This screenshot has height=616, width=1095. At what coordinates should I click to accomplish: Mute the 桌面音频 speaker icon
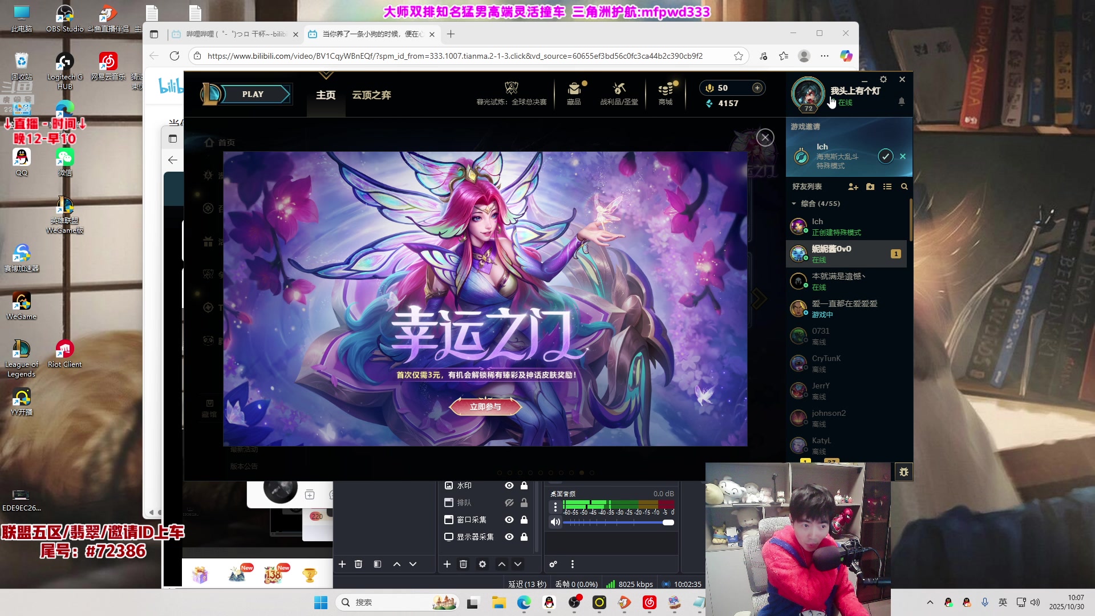[555, 522]
